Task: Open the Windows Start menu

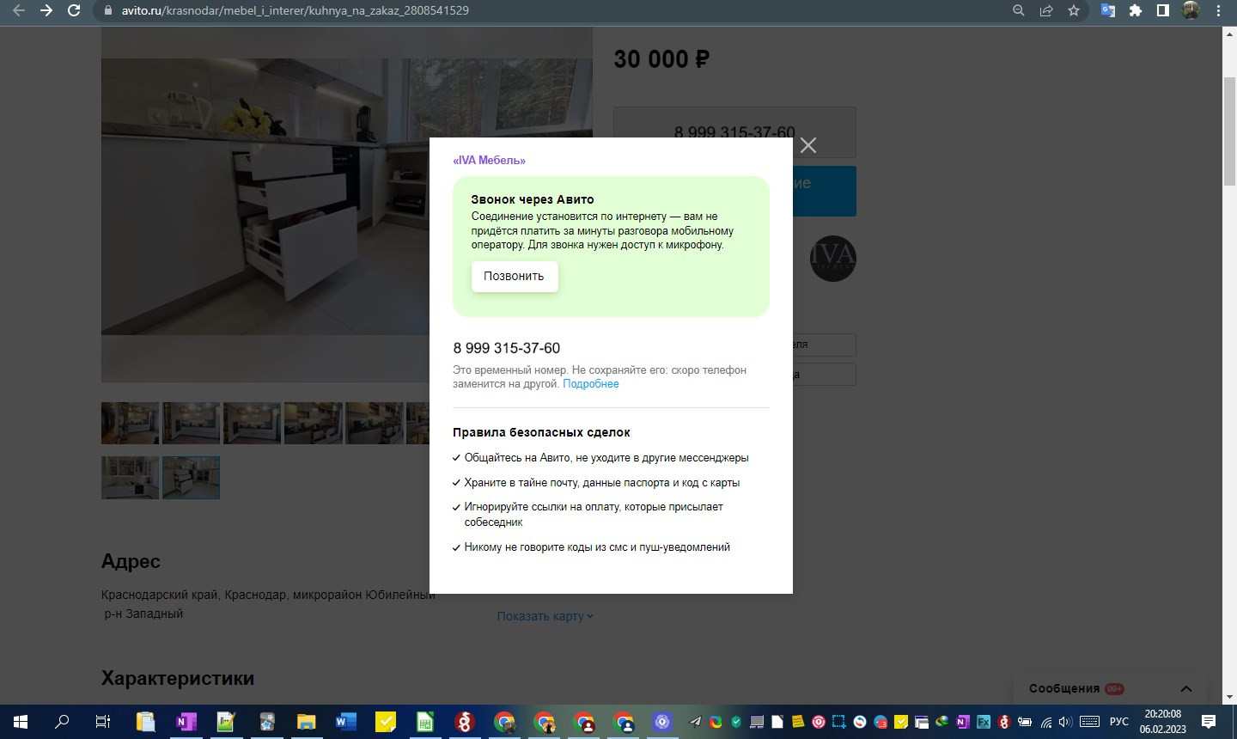Action: tap(21, 722)
